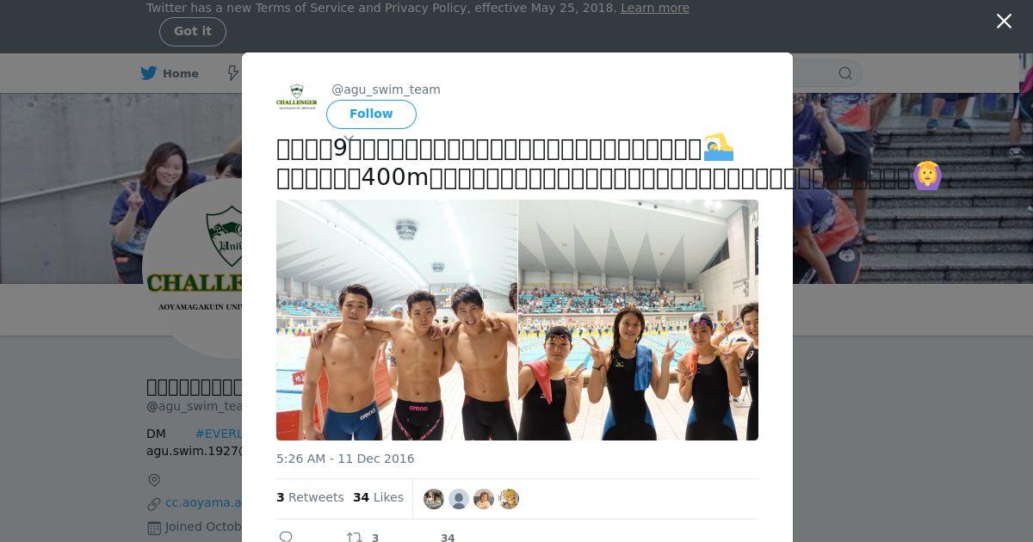Viewport: 1033px width, 542px height.
Task: Dismiss the policy notice with Got it
Action: (193, 31)
